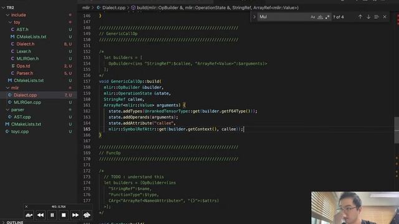
Task: Click the webcam video thumbnail
Action: click(355, 208)
